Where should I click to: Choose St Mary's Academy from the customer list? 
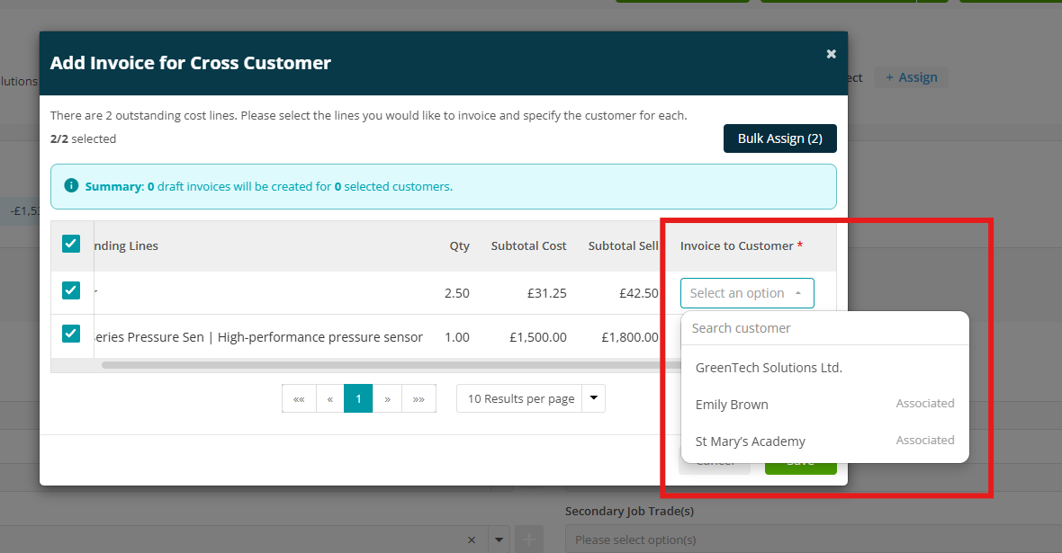[x=825, y=442]
